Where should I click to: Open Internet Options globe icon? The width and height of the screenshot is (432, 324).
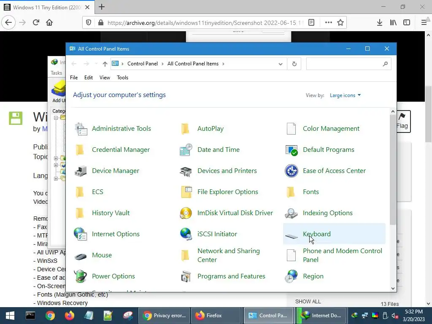[x=81, y=234]
